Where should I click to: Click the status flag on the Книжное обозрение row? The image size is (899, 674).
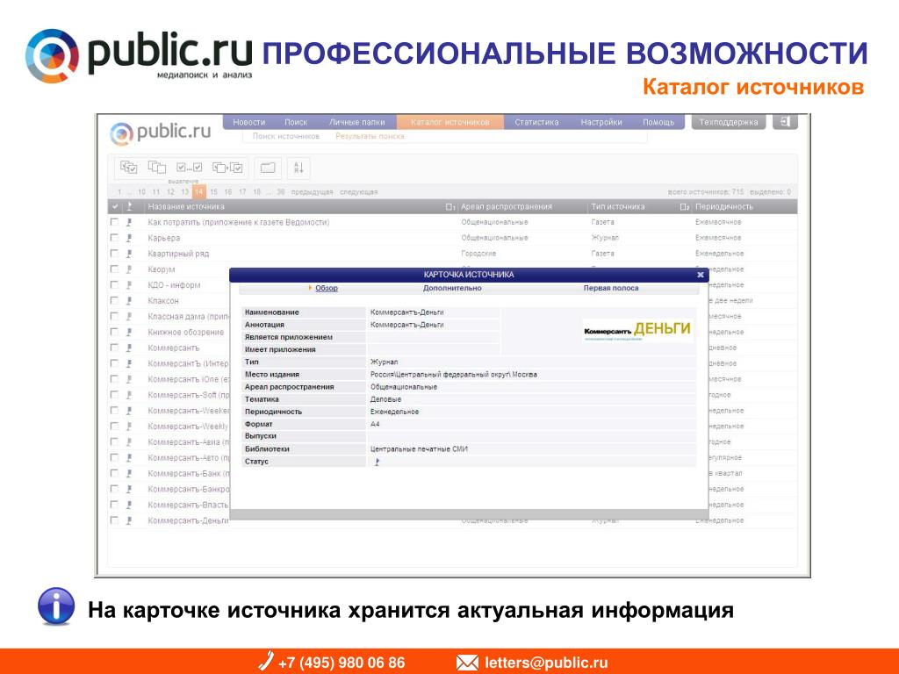pyautogui.click(x=130, y=333)
